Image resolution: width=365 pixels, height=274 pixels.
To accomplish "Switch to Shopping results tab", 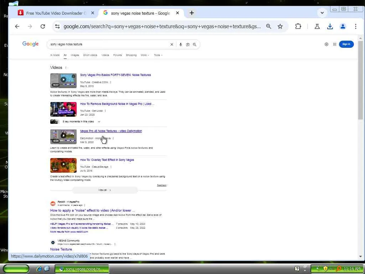I will 131,55.
